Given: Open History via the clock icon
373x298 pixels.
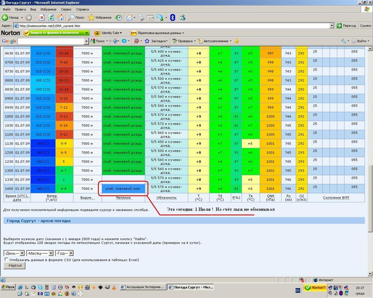Looking at the screenshot, I should 119,17.
